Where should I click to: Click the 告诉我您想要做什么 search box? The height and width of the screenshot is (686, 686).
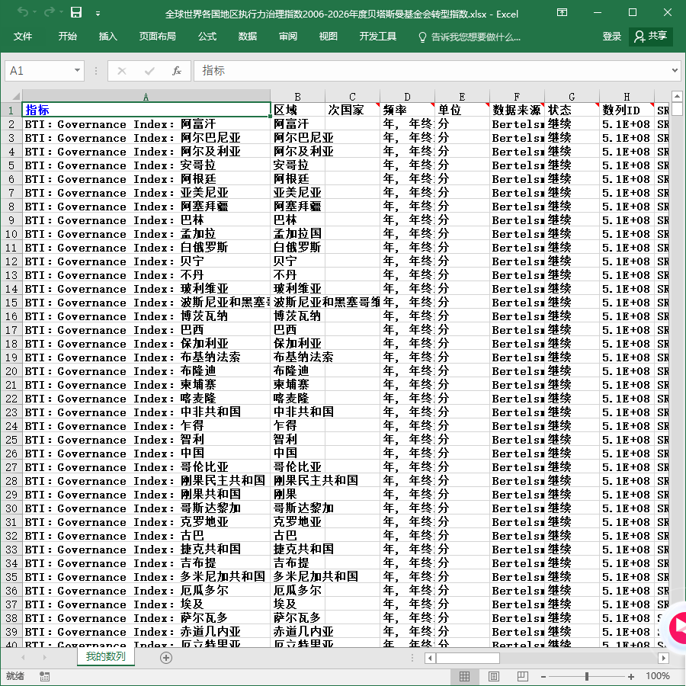pos(470,37)
